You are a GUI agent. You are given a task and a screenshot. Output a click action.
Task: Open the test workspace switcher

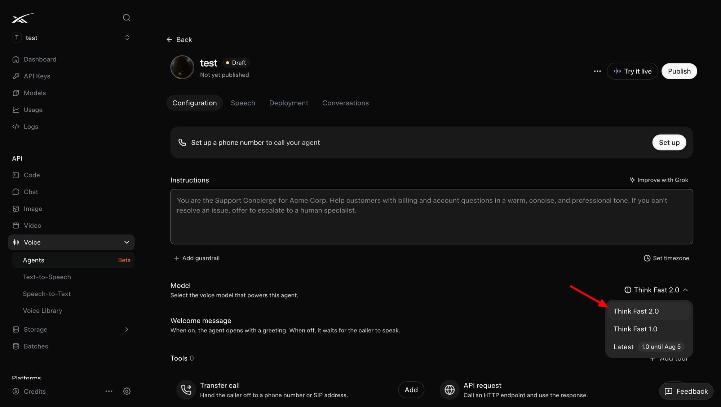(x=71, y=38)
